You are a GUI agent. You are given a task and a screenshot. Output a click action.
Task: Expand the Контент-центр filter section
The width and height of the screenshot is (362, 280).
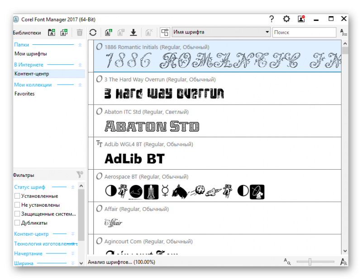(x=73, y=234)
